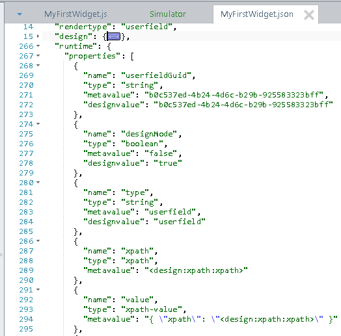Click the designvalue GUID string on line 272
Image resolution: width=341 pixels, height=336 pixels.
(x=243, y=105)
